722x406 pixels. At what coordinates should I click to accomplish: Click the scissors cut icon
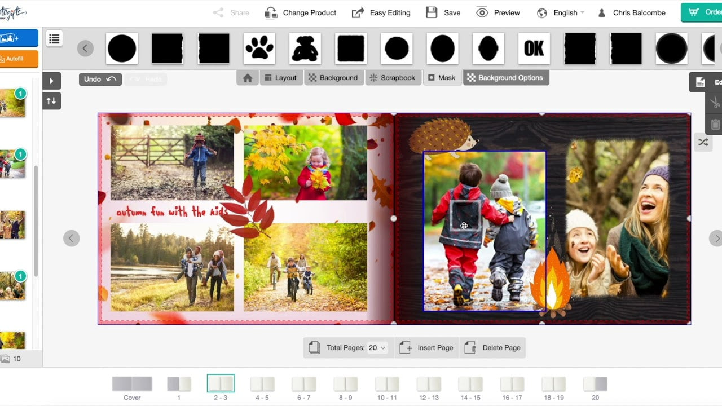tap(715, 103)
